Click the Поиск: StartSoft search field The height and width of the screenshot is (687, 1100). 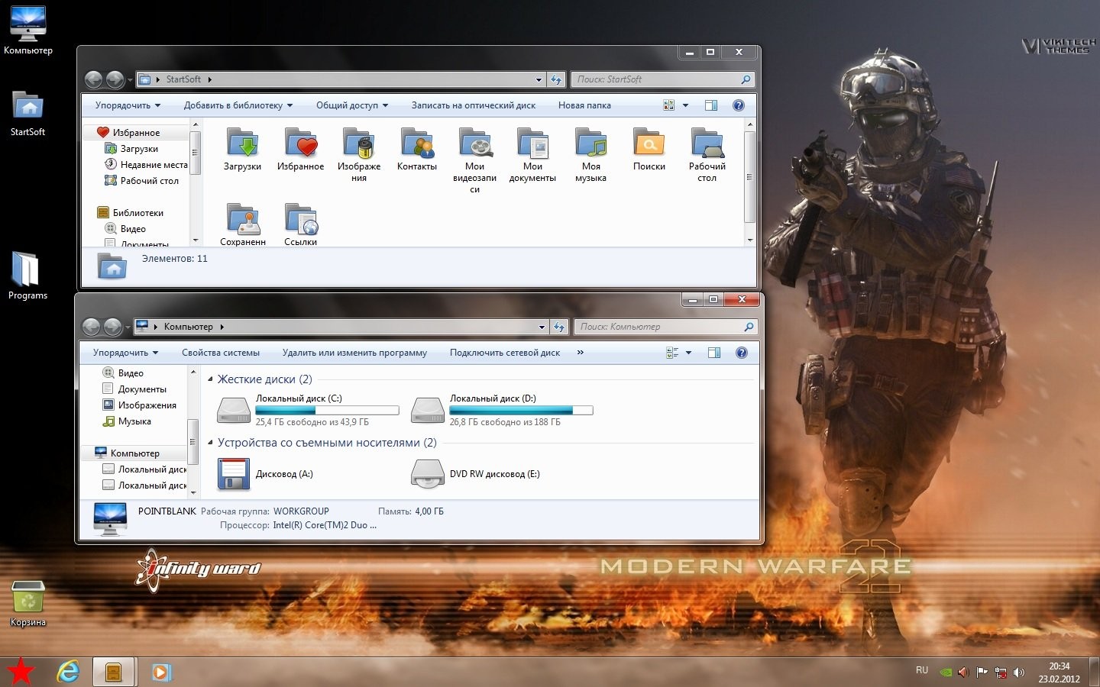click(662, 79)
